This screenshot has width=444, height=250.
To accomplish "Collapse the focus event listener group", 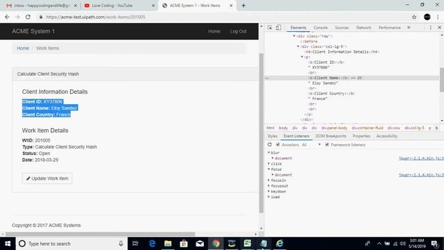I will click(x=268, y=169).
